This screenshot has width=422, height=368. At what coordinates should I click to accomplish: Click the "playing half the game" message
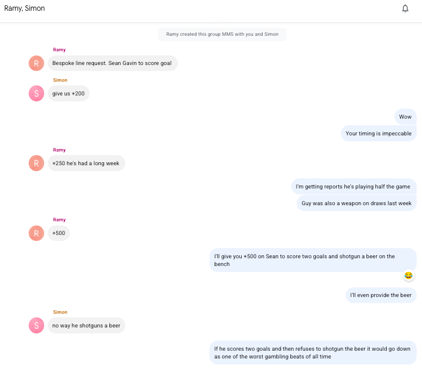click(353, 187)
